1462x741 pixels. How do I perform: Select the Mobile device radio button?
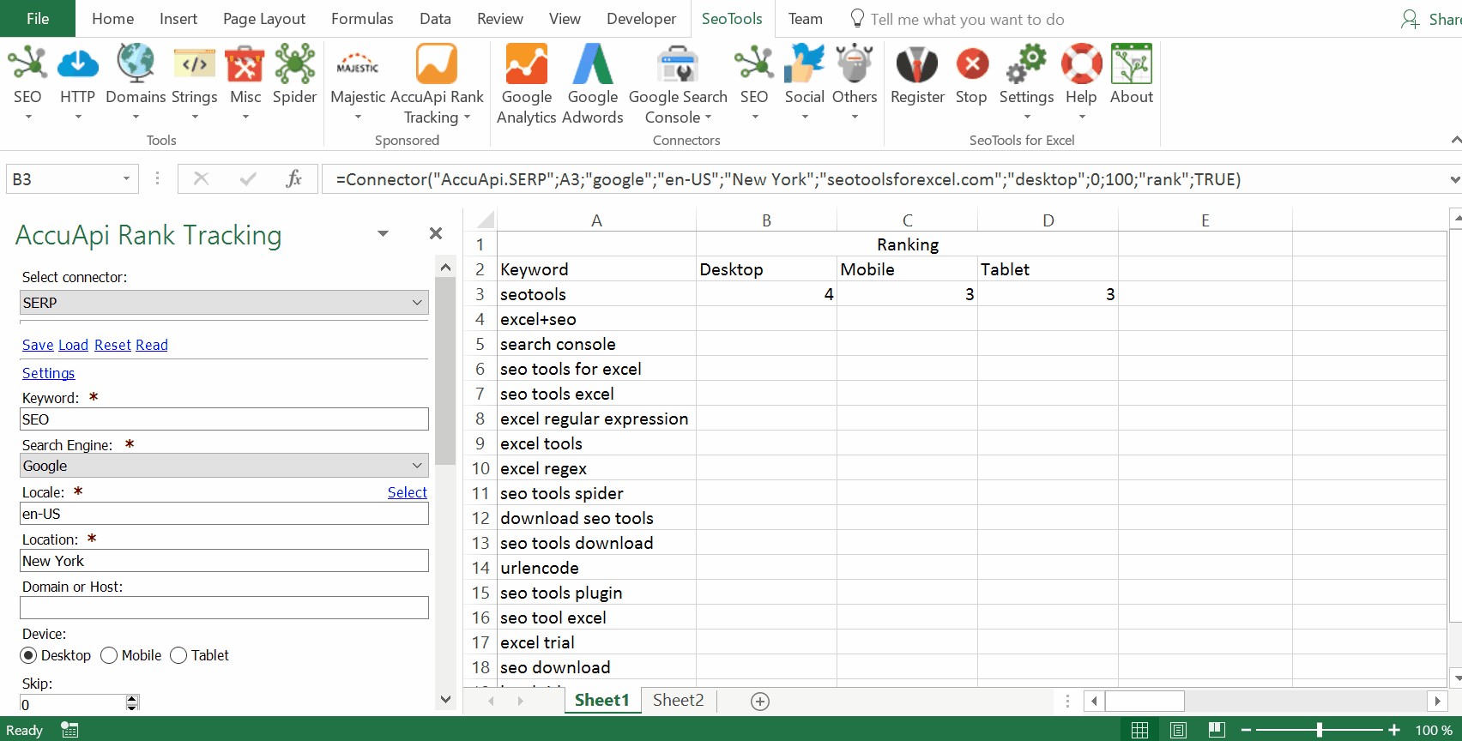tap(109, 655)
